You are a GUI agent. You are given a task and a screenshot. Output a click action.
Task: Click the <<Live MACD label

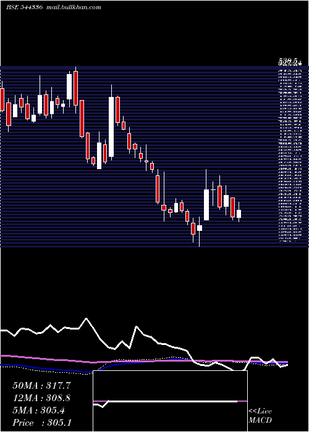260,416
